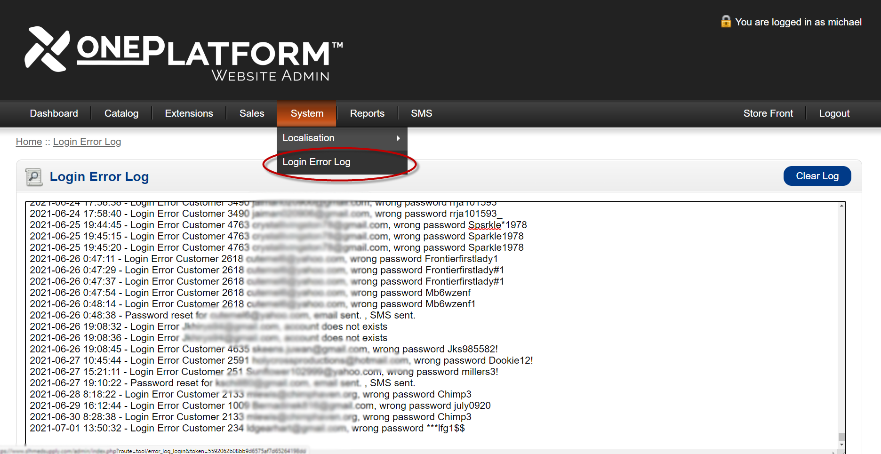Click log entry dated 2021-06-26 19:08:32

tap(208, 327)
